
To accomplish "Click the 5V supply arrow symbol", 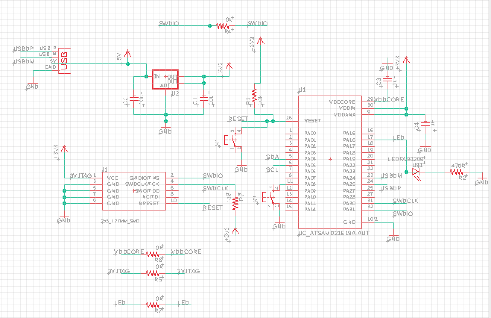I will [128, 53].
